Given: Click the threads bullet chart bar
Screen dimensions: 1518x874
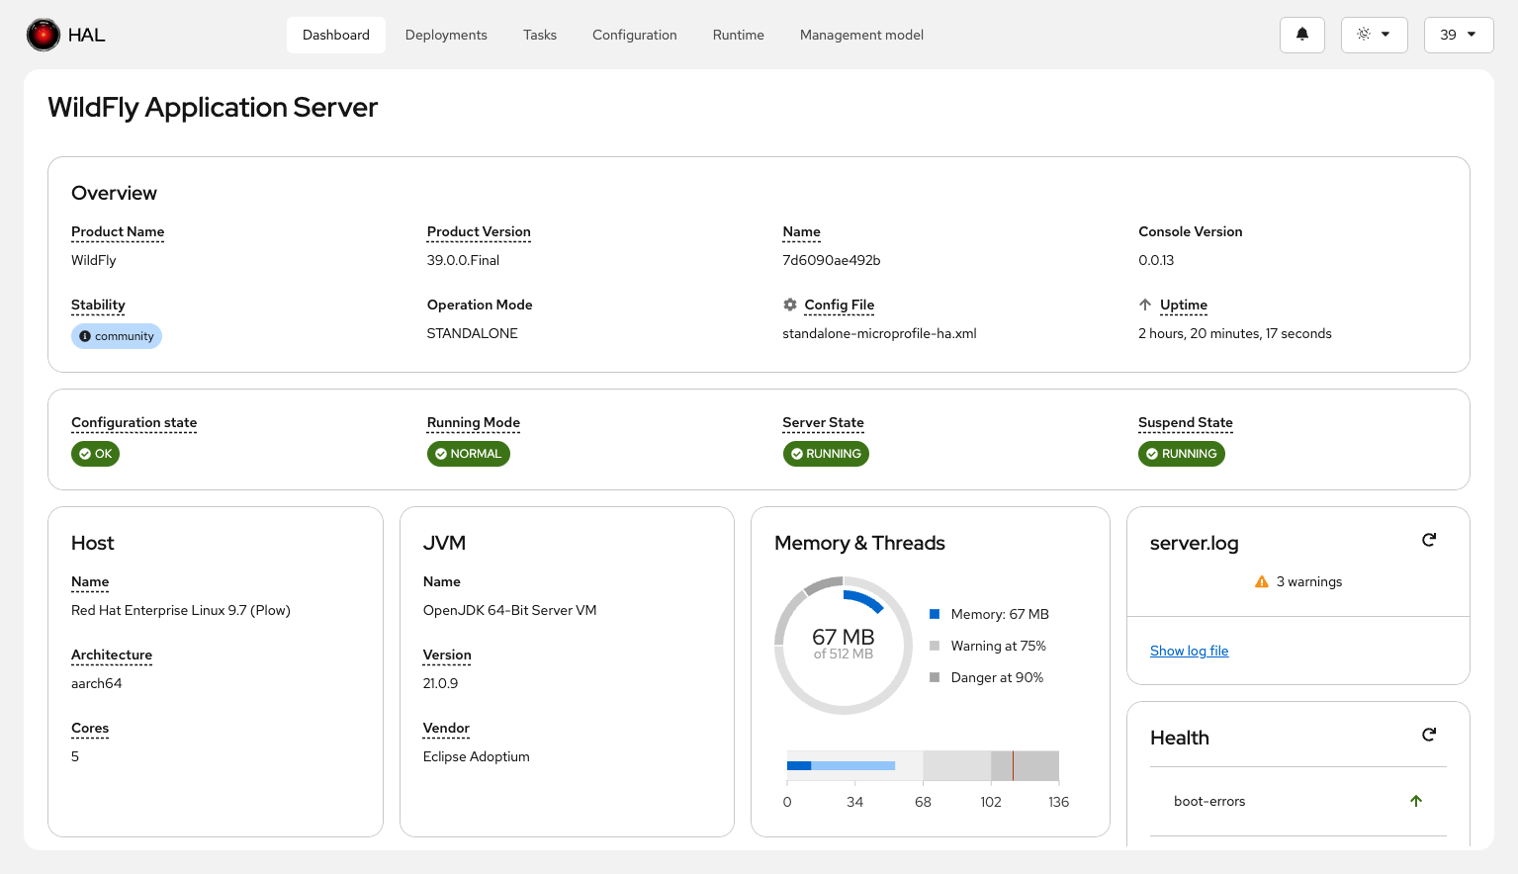Looking at the screenshot, I should coord(923,765).
